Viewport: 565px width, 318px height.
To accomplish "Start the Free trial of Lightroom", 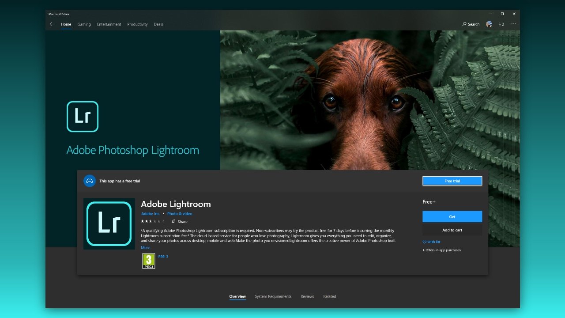I will tap(452, 181).
